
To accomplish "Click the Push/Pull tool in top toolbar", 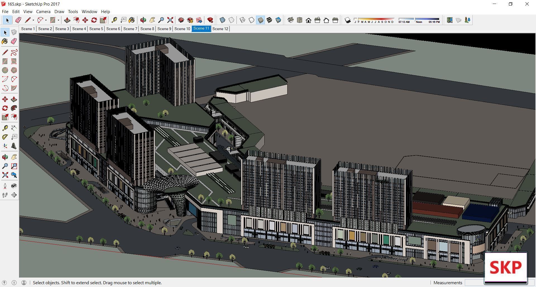I will coord(67,20).
